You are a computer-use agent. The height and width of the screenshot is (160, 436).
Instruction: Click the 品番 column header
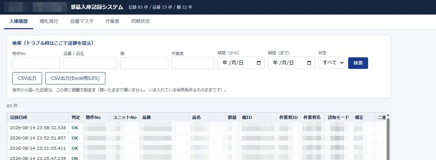[164, 117]
